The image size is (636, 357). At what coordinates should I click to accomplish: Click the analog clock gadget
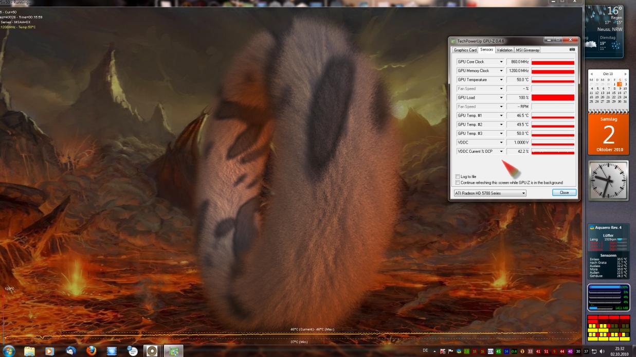[x=609, y=181]
